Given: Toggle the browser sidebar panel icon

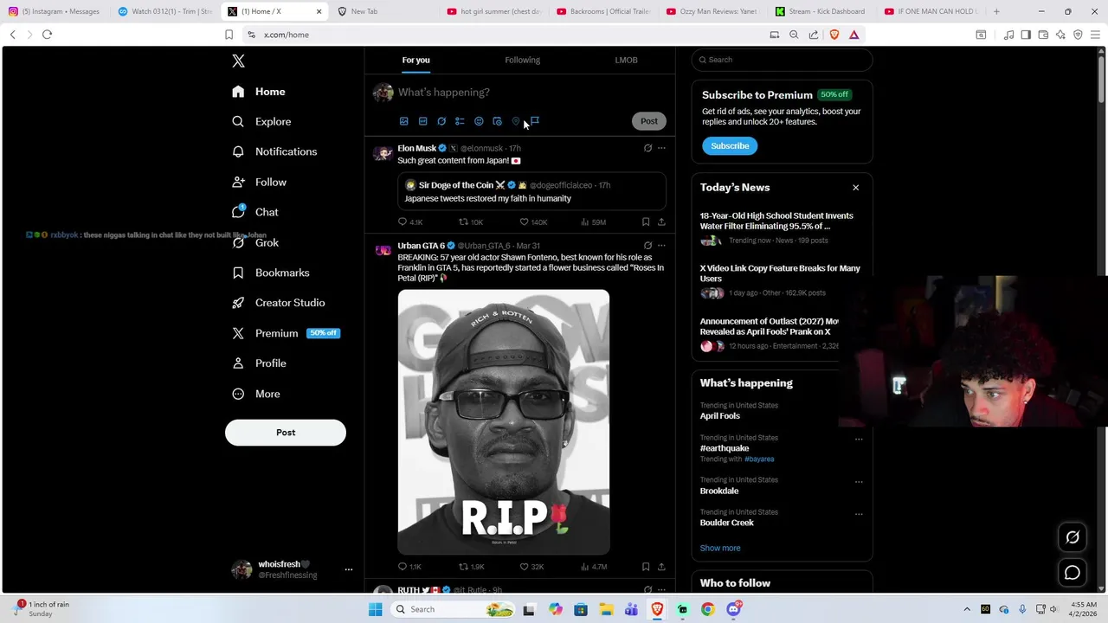Looking at the screenshot, I should [x=1026, y=35].
